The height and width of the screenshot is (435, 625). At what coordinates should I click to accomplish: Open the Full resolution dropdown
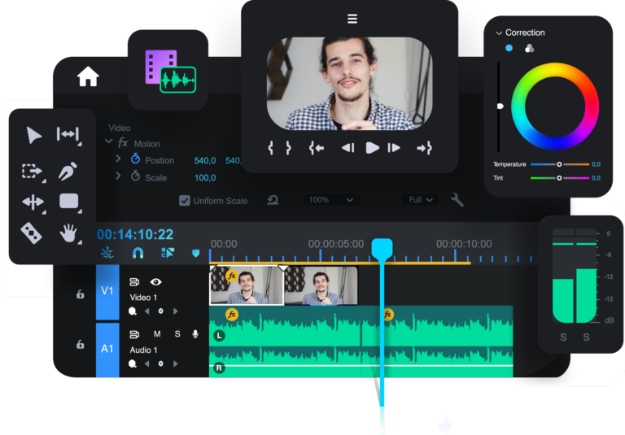tap(420, 200)
